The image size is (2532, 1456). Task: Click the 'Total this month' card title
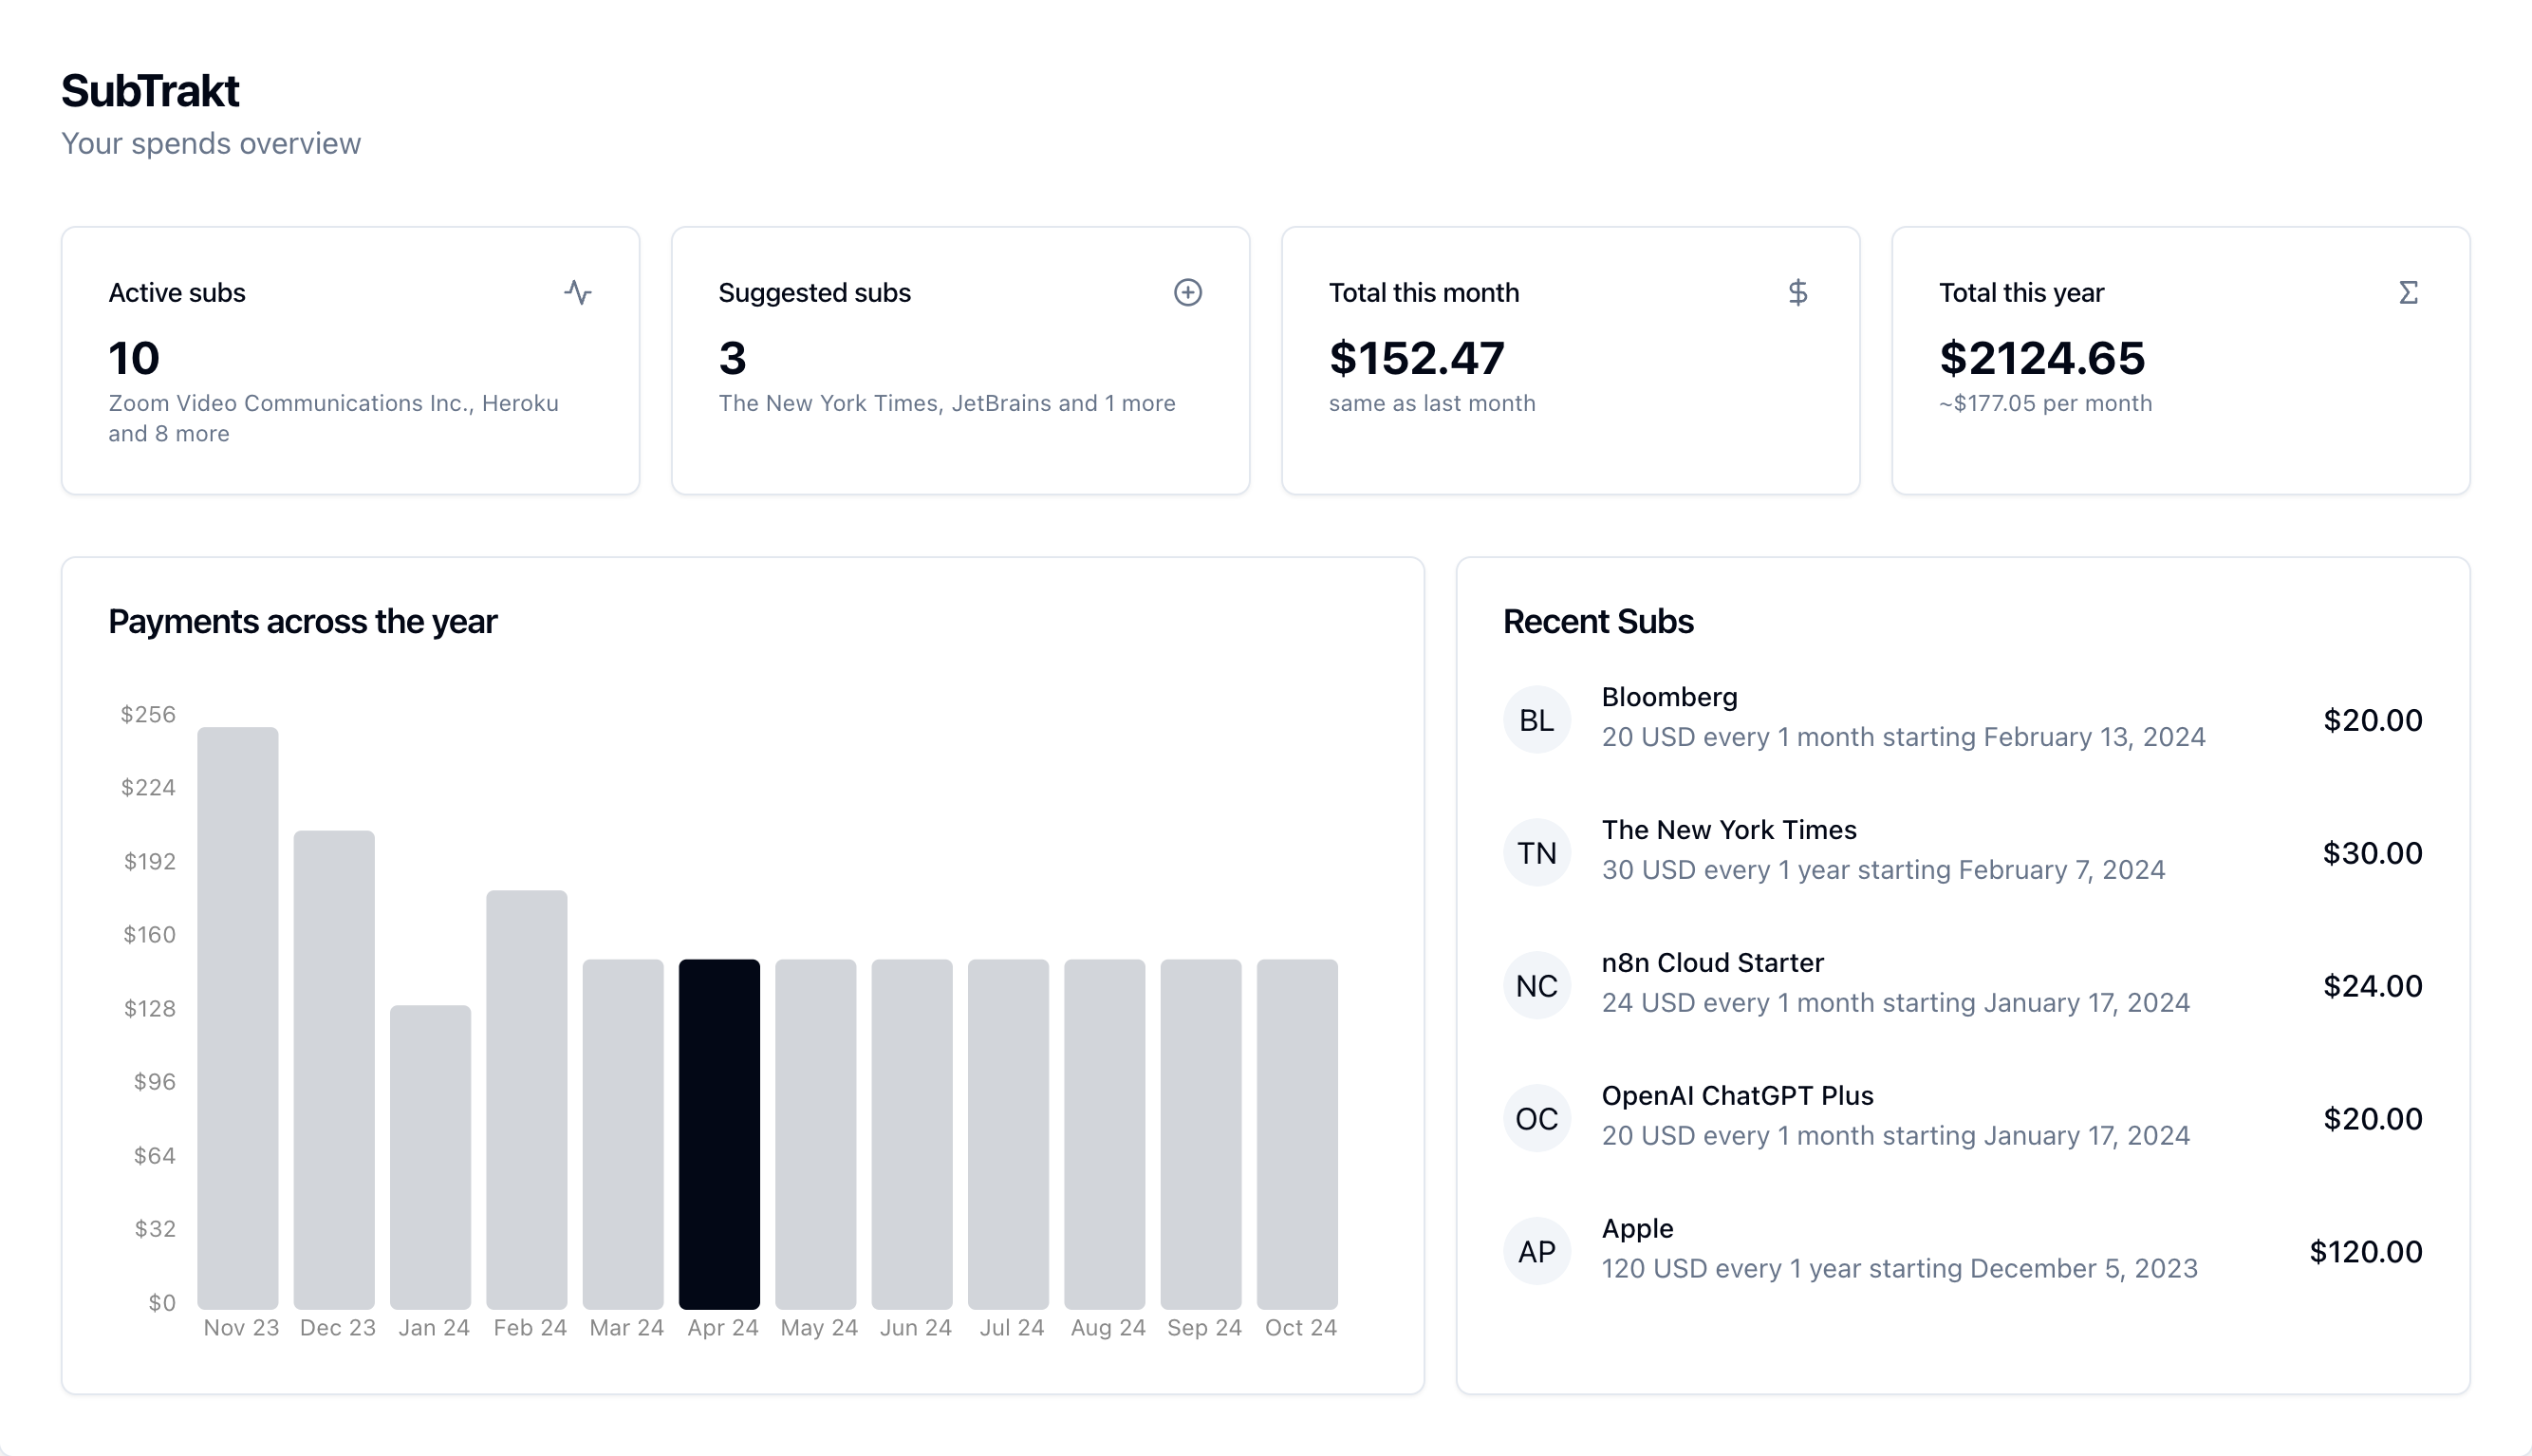1424,293
